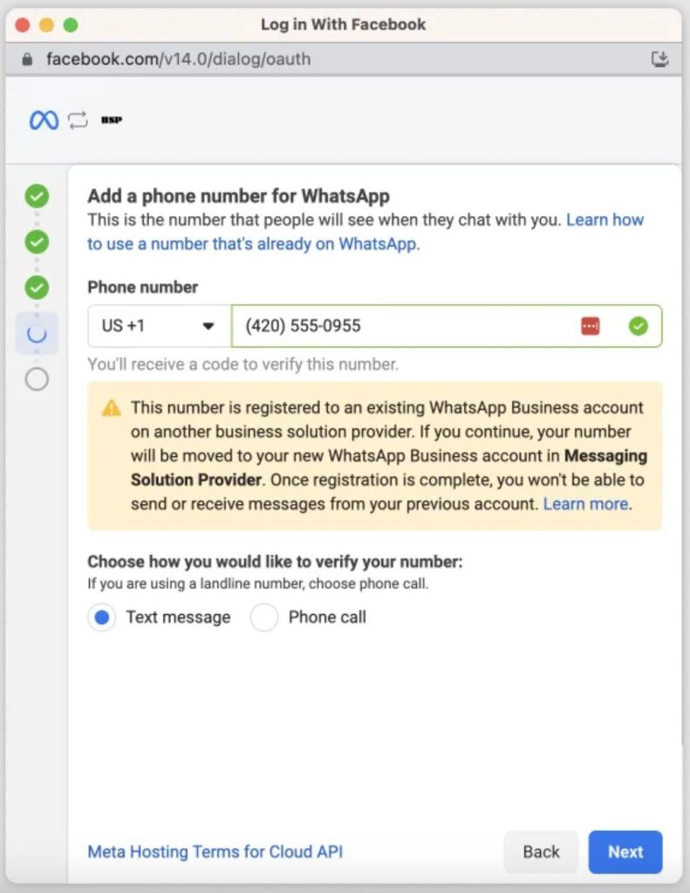The height and width of the screenshot is (893, 690).
Task: Click the first completed step checkmark
Action: tap(37, 196)
